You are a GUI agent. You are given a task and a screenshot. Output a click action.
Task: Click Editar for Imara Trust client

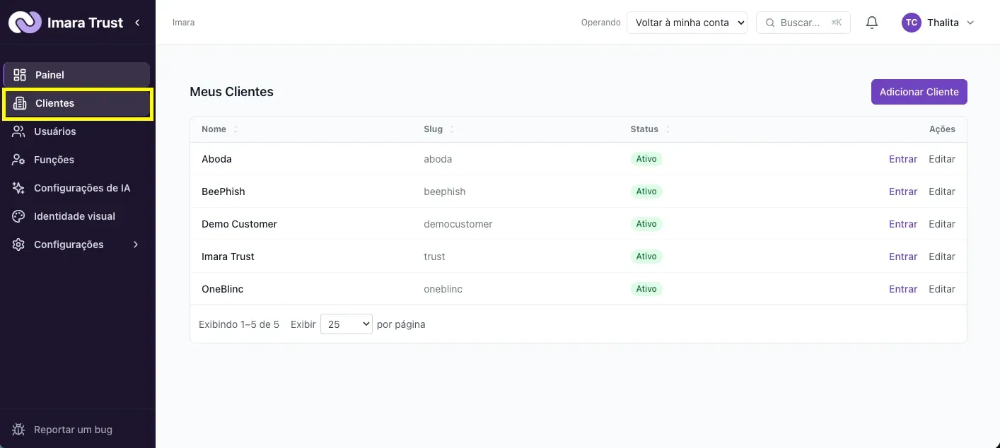click(x=942, y=257)
